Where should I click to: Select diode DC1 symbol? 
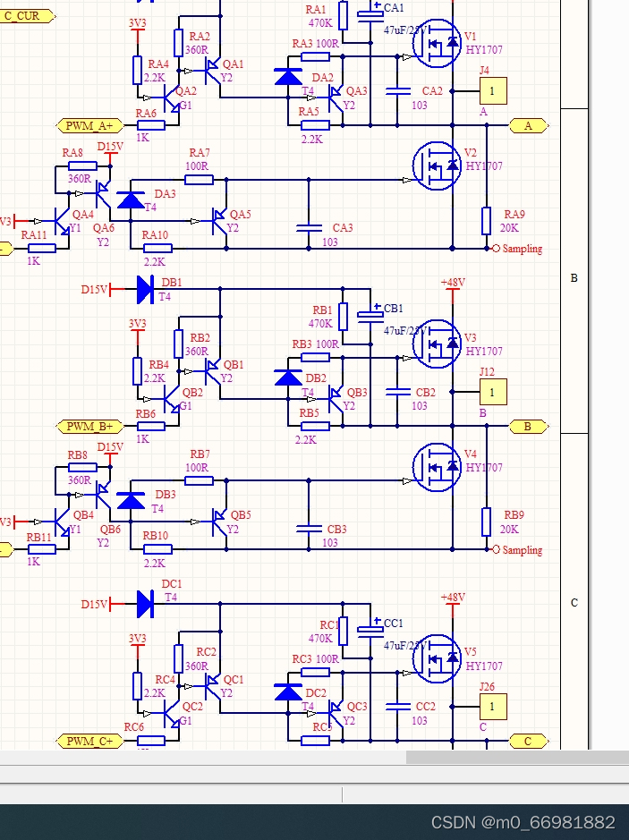tap(145, 604)
